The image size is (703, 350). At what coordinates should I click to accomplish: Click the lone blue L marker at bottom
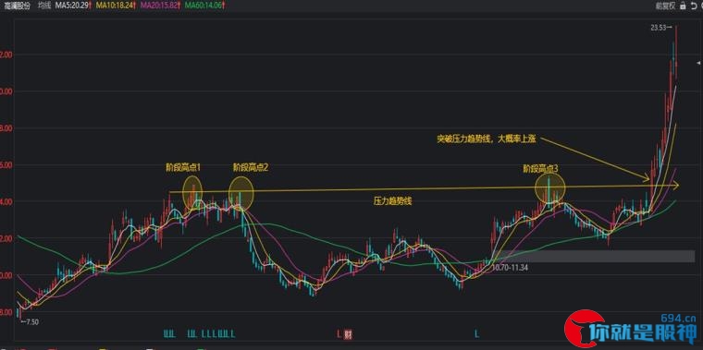coord(477,333)
